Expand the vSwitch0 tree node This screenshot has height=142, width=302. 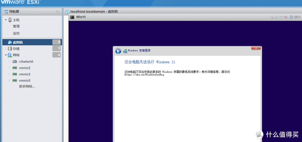[9, 62]
